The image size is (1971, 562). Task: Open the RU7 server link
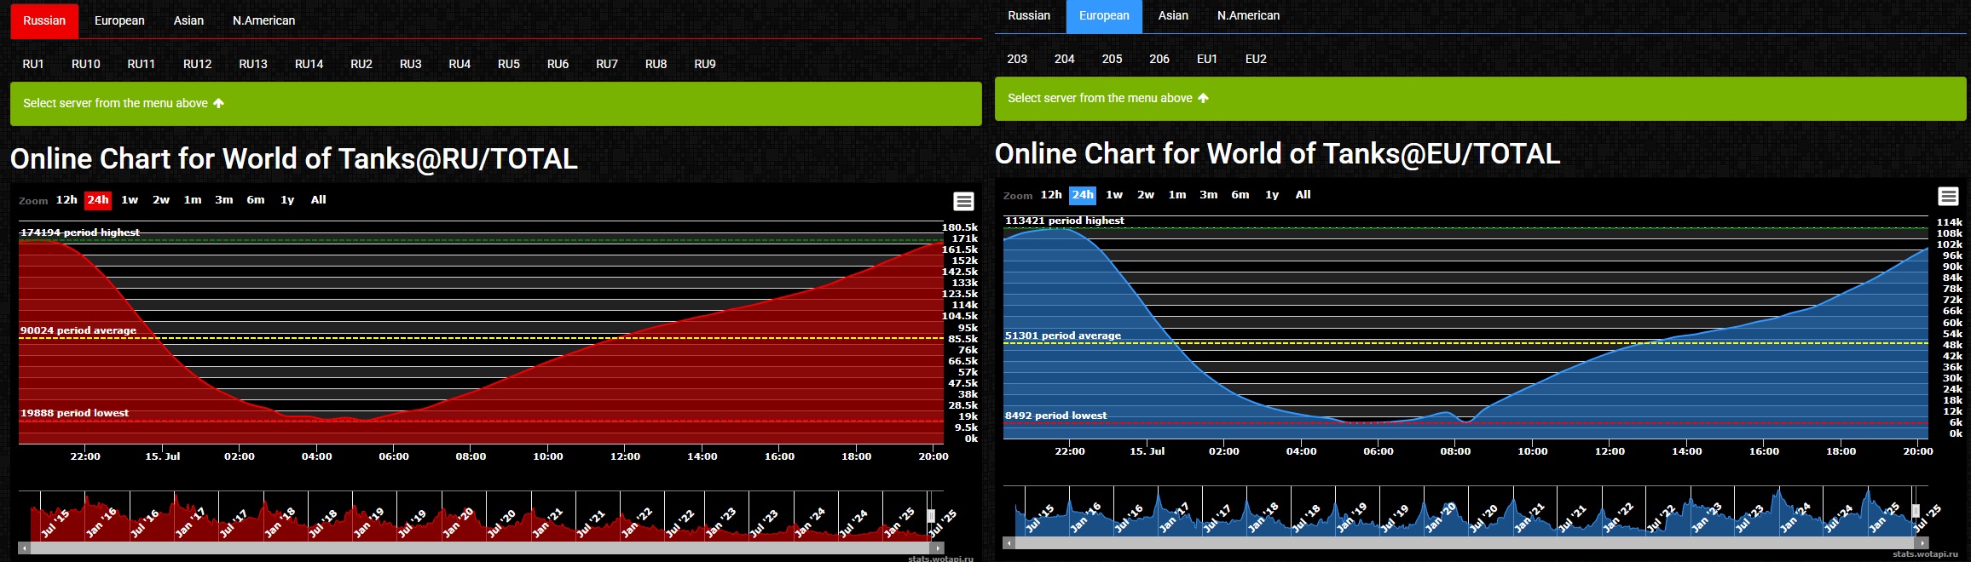coord(607,64)
